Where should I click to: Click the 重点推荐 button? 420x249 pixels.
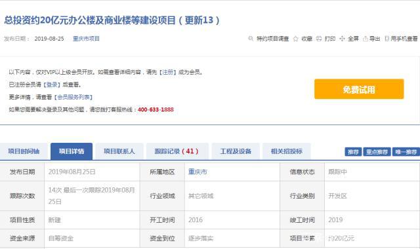pyautogui.click(x=377, y=152)
